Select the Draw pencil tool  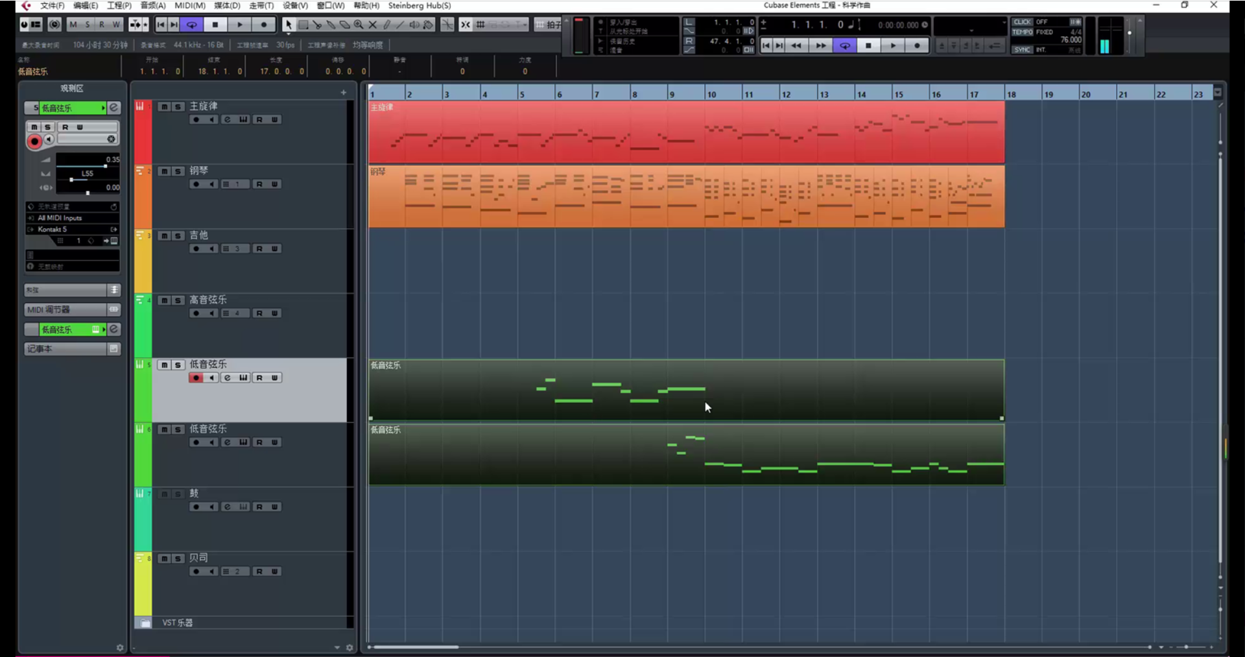coord(387,25)
